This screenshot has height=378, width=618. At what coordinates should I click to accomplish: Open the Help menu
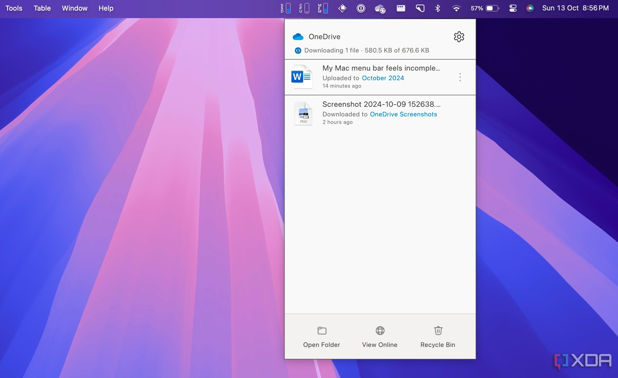106,8
